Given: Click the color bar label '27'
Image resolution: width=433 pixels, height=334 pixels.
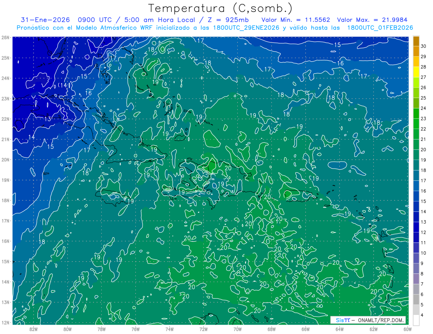Looking at the screenshot, I should (423, 77).
